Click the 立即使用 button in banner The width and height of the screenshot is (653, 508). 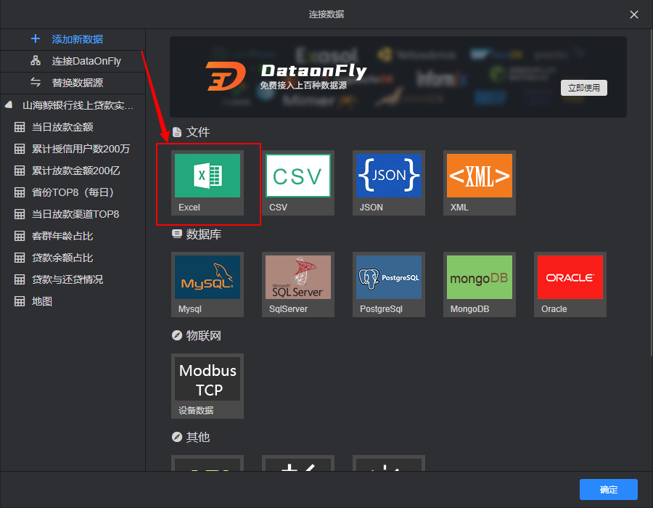[x=583, y=88]
